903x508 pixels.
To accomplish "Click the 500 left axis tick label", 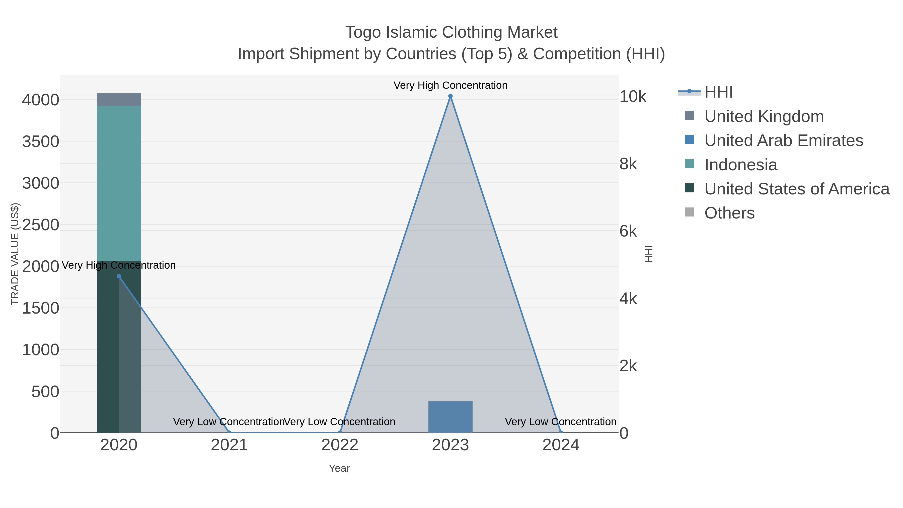I will coord(45,391).
